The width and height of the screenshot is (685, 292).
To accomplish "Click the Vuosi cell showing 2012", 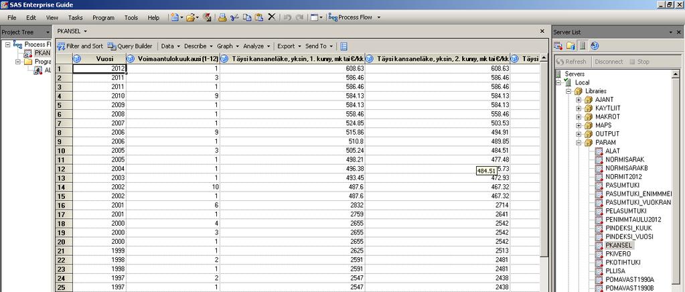I will click(99, 68).
